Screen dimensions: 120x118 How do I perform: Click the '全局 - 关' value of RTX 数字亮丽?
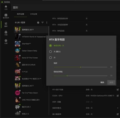[x=89, y=90]
